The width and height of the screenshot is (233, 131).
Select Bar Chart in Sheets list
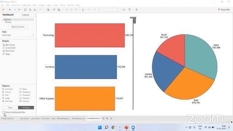(x=9, y=45)
